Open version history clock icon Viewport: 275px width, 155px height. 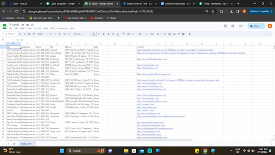coord(225,26)
